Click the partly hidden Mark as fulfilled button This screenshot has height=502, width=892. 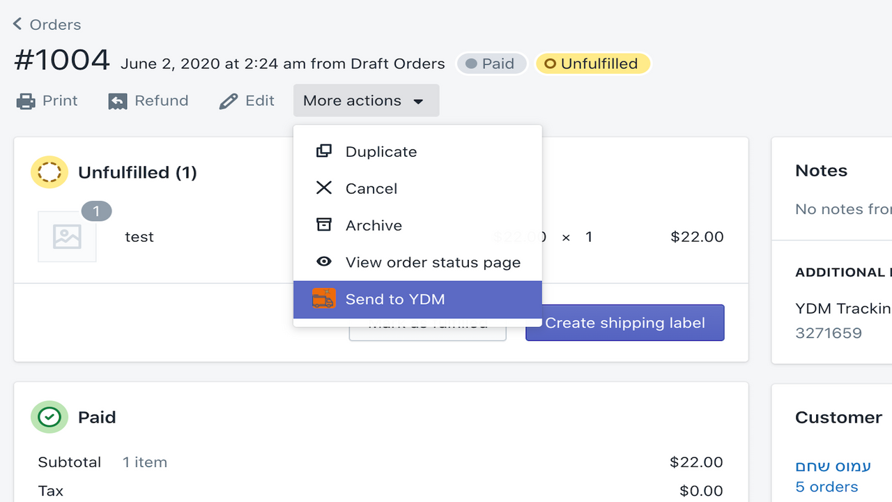click(427, 331)
